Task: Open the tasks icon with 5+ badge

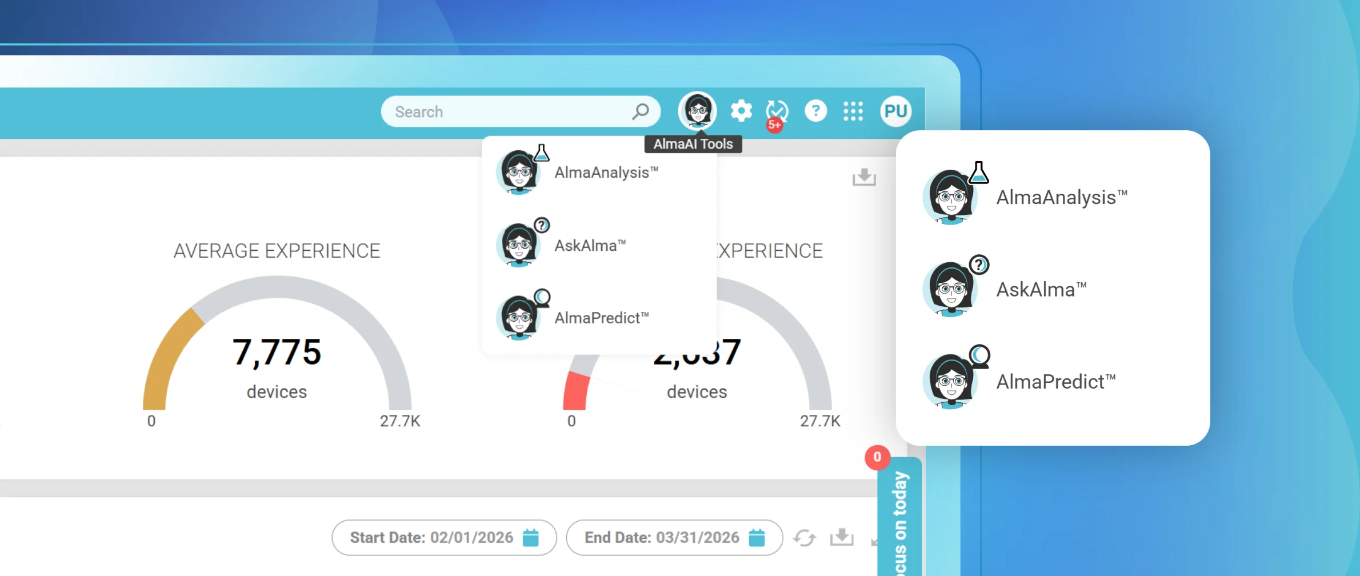Action: (x=777, y=114)
